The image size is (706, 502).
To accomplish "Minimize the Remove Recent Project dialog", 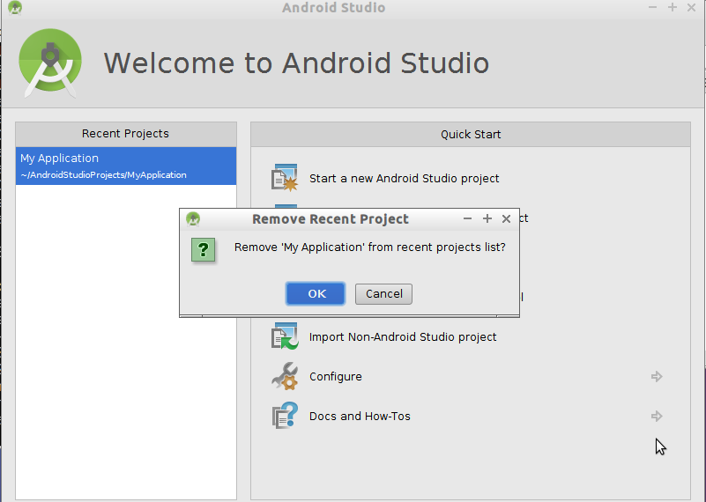I will [467, 218].
